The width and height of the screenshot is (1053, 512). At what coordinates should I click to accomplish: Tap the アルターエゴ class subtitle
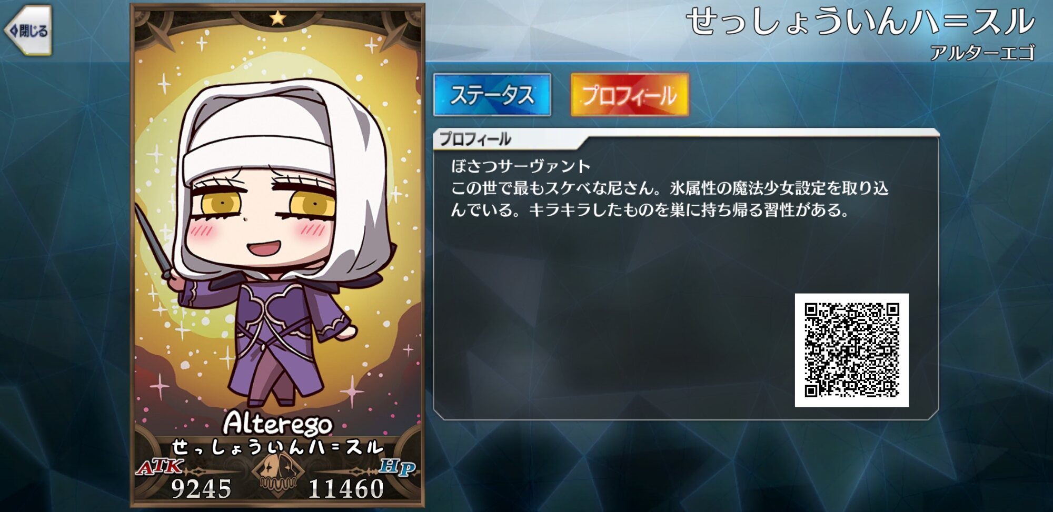click(x=982, y=53)
